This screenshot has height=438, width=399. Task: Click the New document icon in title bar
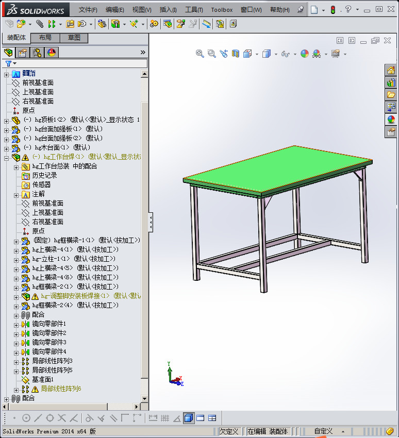coord(314,10)
